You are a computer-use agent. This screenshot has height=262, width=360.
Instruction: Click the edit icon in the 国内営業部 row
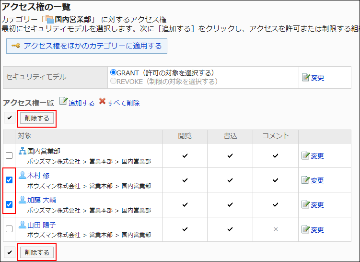tap(305, 156)
